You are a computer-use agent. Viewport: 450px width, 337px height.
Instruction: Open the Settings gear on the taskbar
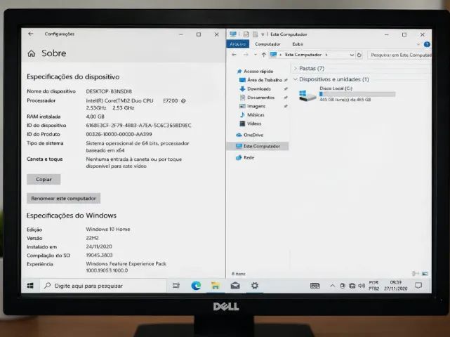[x=255, y=286]
